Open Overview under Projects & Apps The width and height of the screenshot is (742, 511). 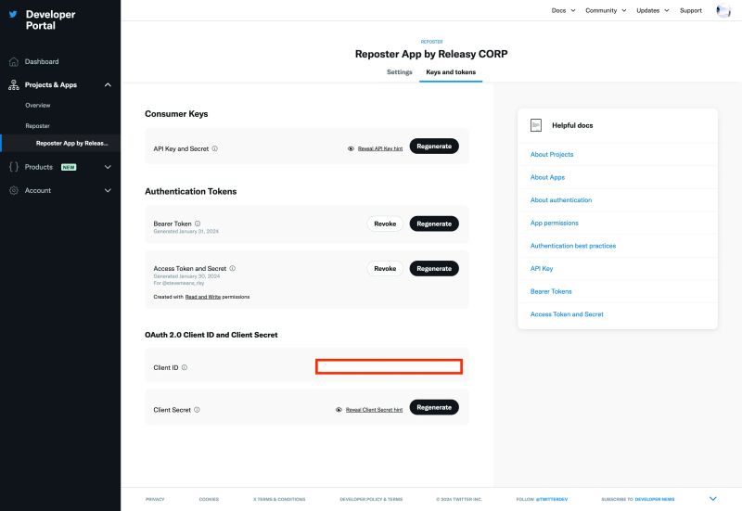click(38, 105)
